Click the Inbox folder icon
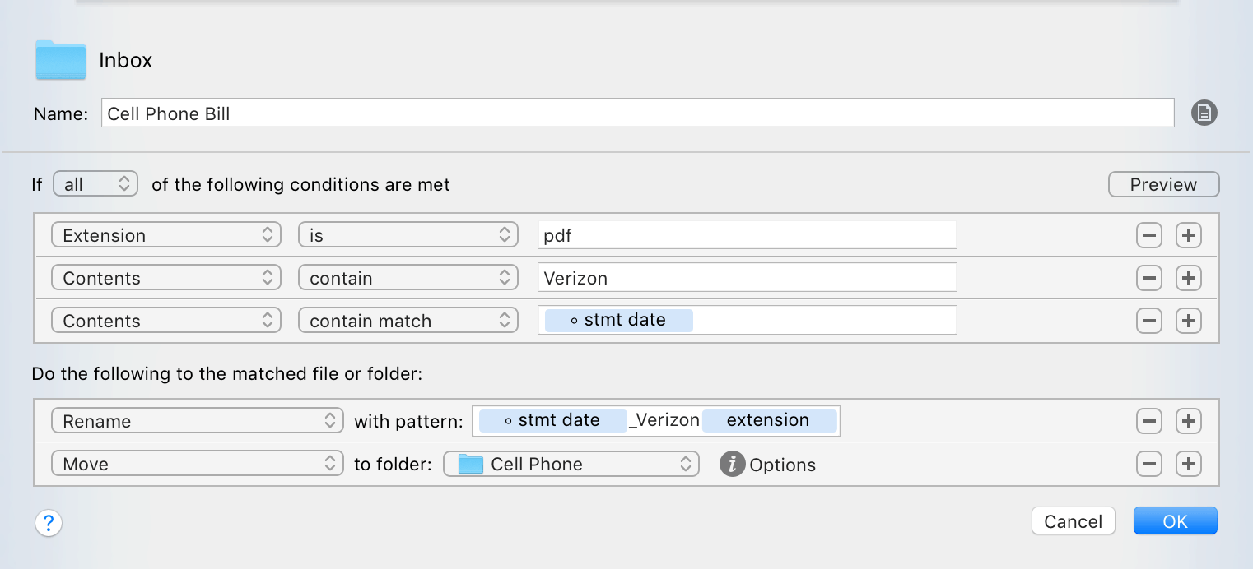 tap(61, 60)
